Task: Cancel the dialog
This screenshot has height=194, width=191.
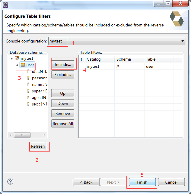Action: click(x=171, y=182)
